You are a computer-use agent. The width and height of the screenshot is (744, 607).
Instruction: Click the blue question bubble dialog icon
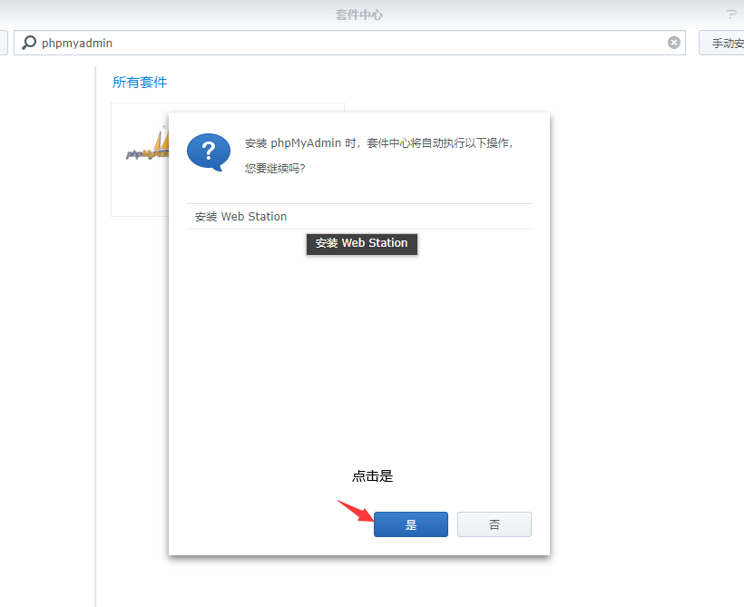click(x=208, y=152)
